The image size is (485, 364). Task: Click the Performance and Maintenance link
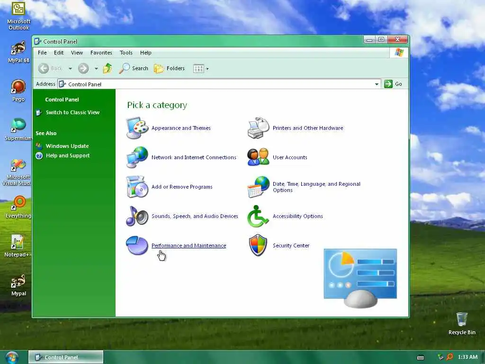[189, 246]
